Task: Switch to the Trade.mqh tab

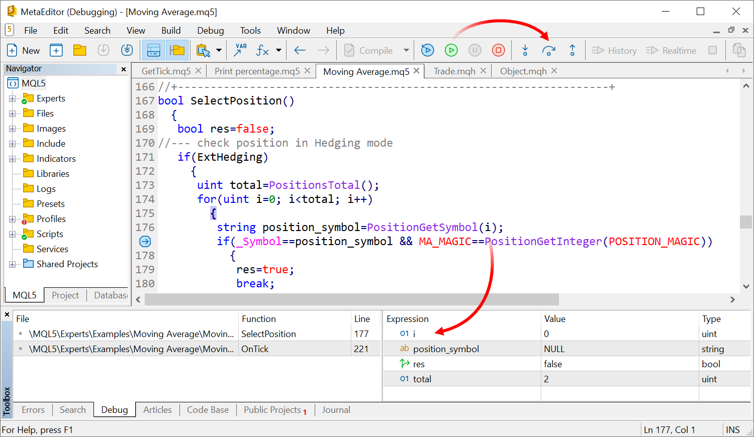Action: [x=454, y=71]
